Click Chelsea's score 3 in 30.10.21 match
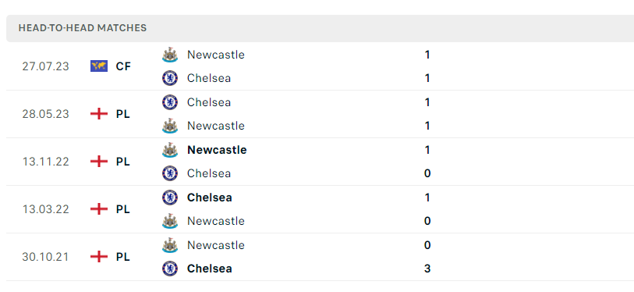Viewport: 634px width, 292px height. [427, 269]
